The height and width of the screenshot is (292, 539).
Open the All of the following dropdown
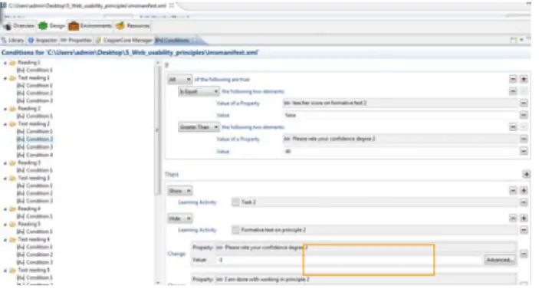coord(179,80)
